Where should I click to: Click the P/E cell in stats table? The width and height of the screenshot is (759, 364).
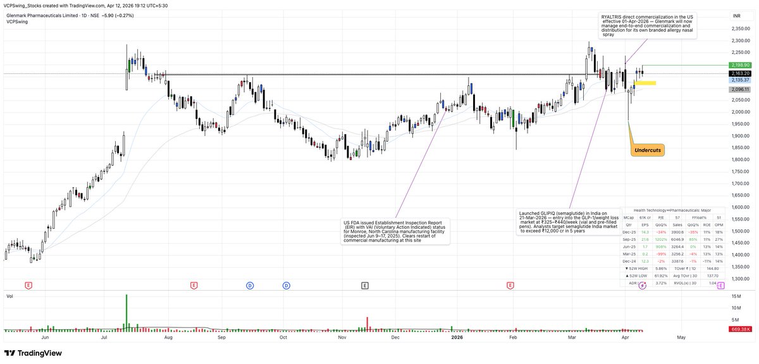click(x=661, y=217)
